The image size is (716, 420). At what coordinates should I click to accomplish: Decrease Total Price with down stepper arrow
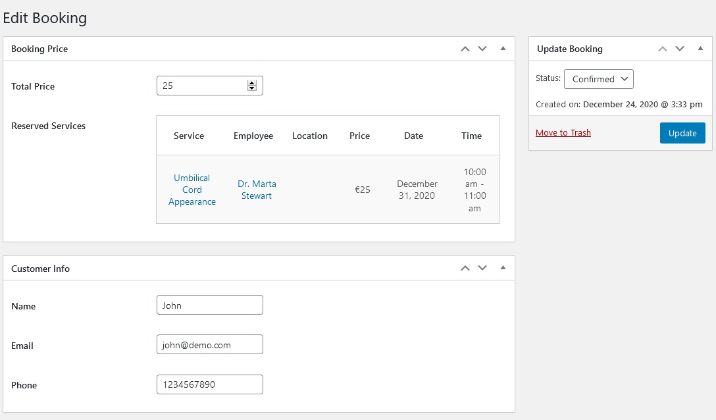251,88
